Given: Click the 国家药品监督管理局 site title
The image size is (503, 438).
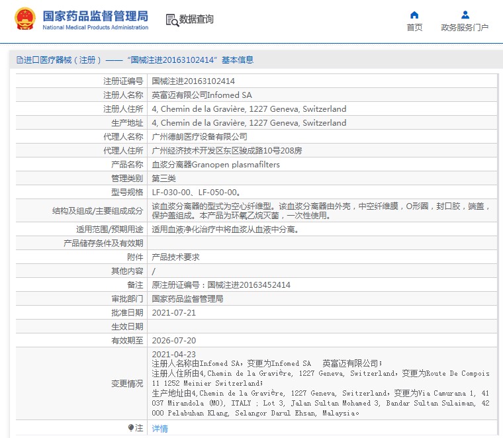Looking at the screenshot, I should (x=95, y=16).
